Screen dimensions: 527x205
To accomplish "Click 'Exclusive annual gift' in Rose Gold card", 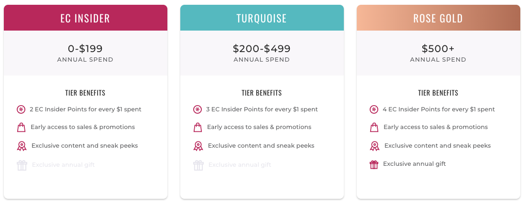I will pyautogui.click(x=415, y=163).
